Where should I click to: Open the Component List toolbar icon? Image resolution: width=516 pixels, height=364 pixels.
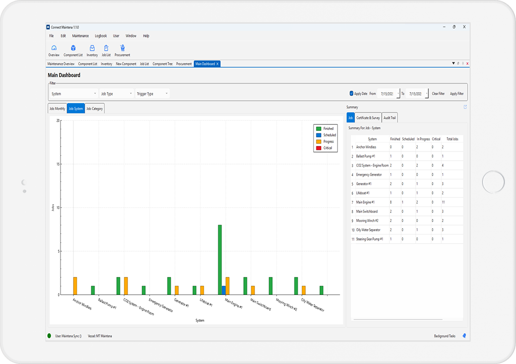(x=73, y=48)
